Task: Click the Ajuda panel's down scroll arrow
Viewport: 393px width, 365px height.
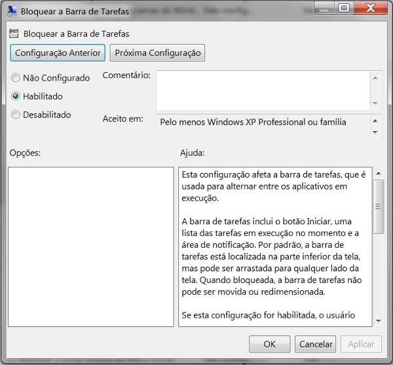Action: tap(379, 320)
